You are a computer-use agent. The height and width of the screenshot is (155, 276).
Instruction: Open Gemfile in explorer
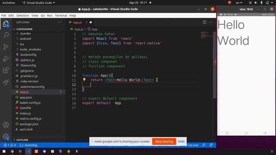coord(25,108)
